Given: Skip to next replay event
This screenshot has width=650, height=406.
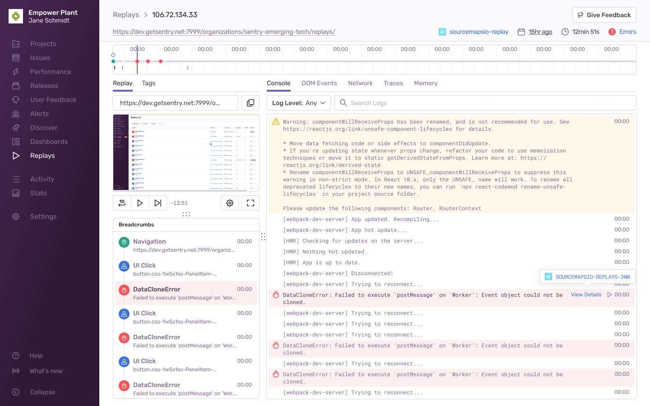Looking at the screenshot, I should coord(158,203).
